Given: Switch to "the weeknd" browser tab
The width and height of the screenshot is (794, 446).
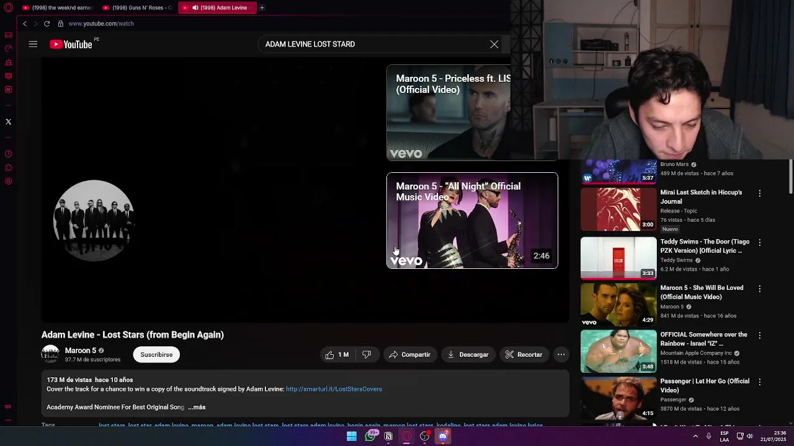Looking at the screenshot, I should point(58,7).
